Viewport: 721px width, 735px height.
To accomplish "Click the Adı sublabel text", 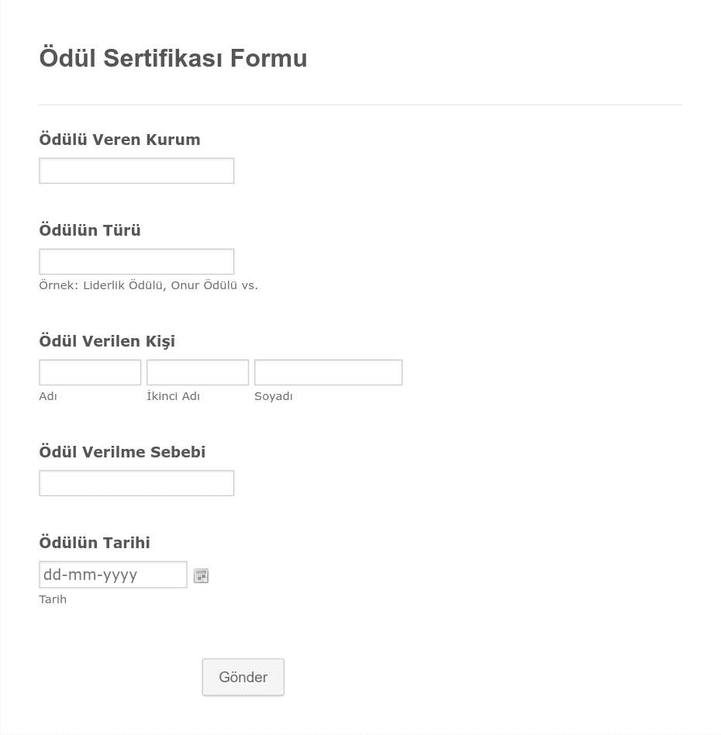I will [x=48, y=396].
